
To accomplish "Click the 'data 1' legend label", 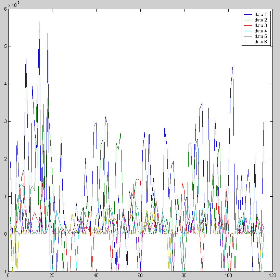I will coord(260,14).
